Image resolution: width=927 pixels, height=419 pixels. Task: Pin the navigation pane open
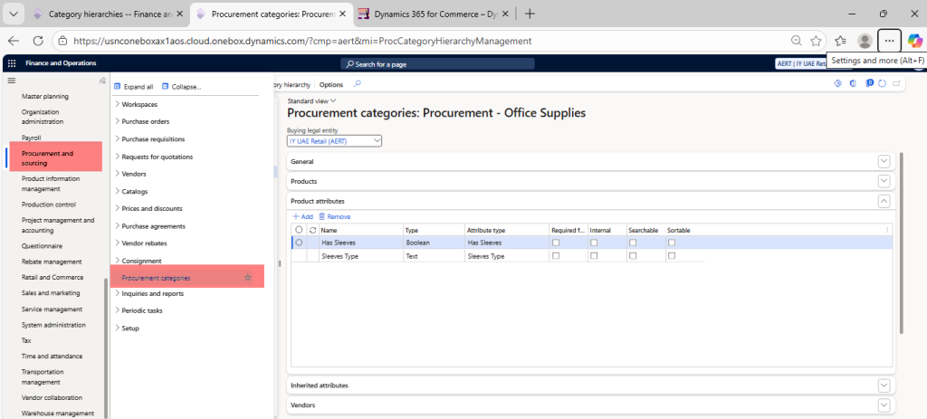pyautogui.click(x=102, y=82)
